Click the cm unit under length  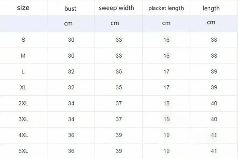coord(211,23)
